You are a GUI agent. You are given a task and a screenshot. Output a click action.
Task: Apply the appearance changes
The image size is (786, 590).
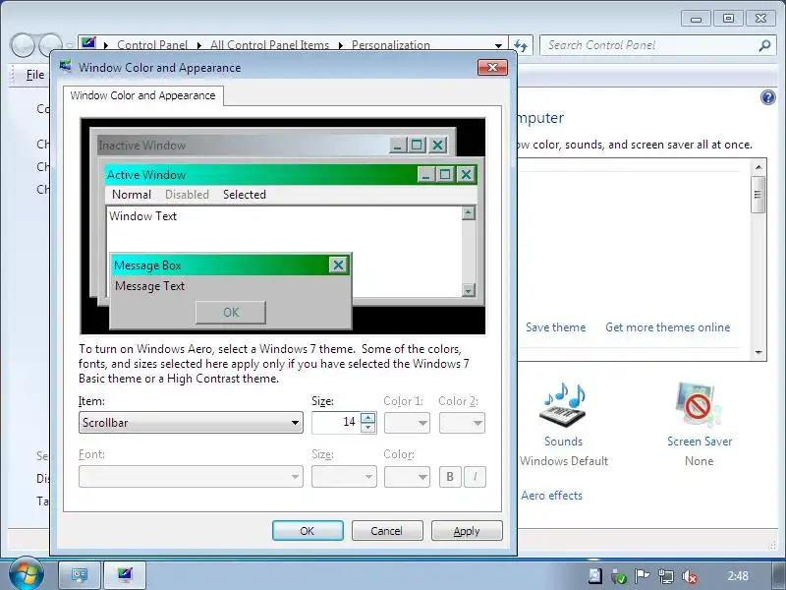coord(467,531)
